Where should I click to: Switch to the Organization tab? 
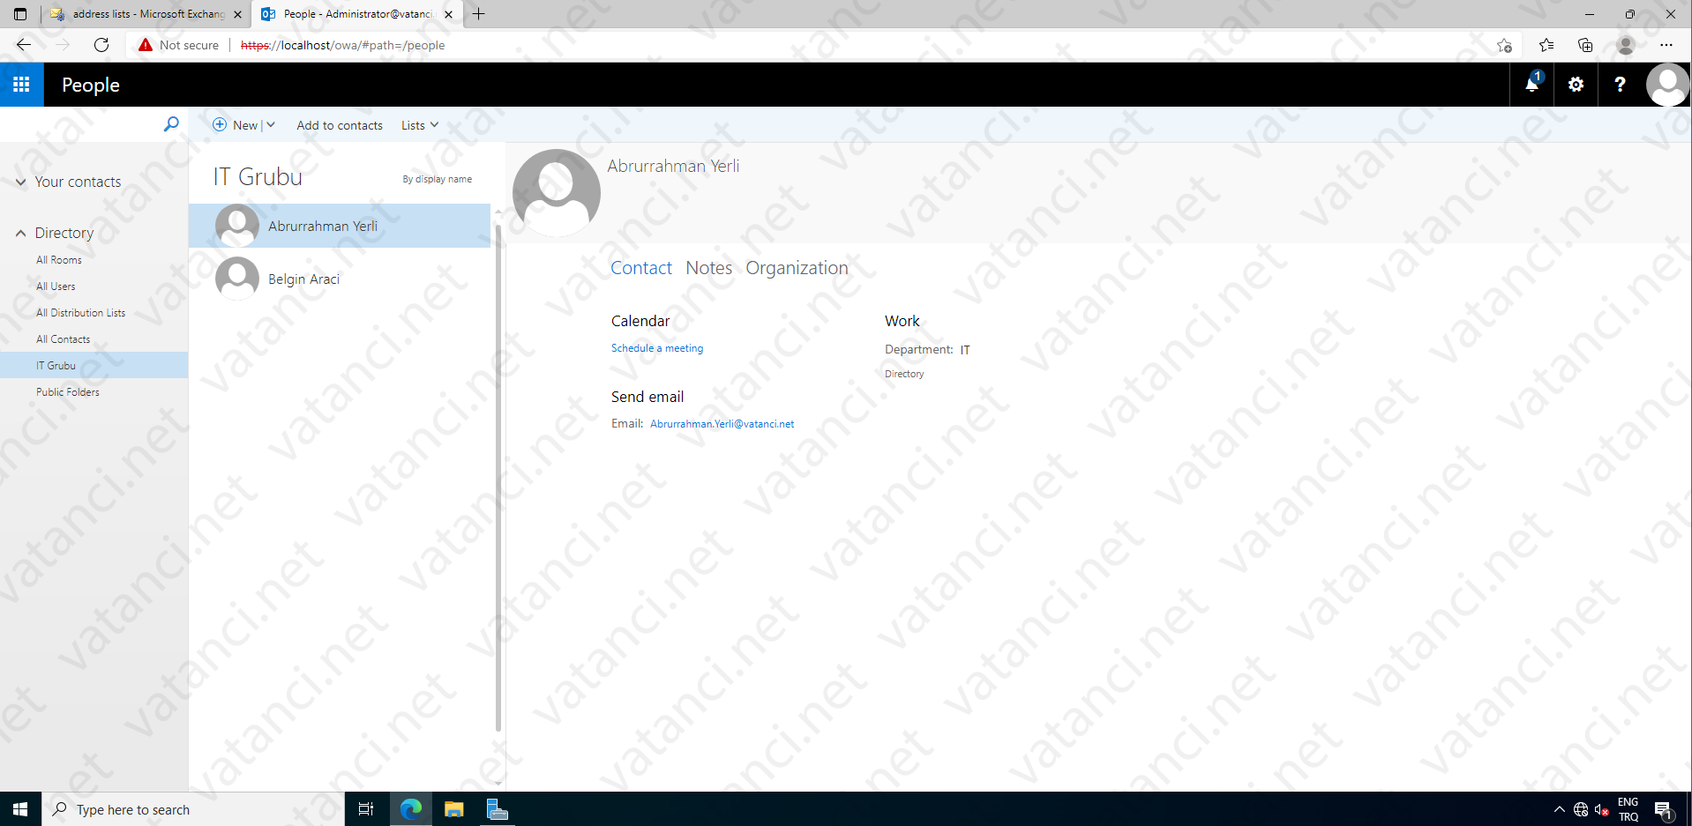[797, 268]
